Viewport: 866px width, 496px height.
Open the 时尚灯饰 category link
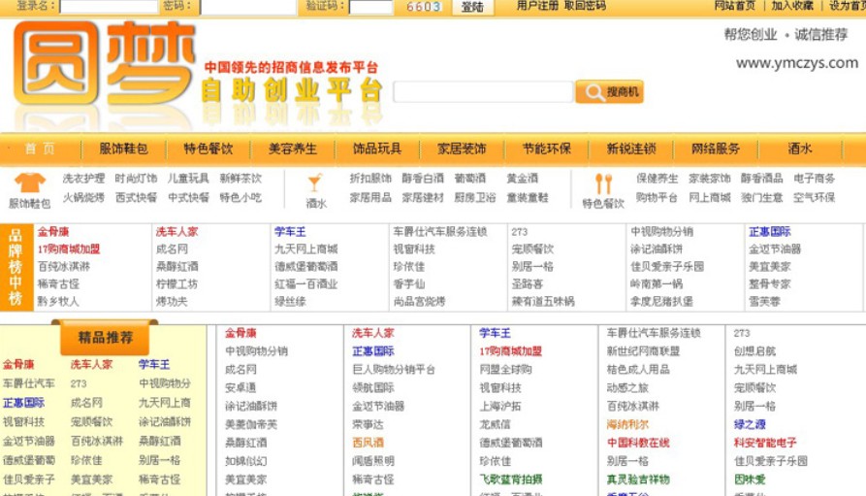(x=136, y=178)
